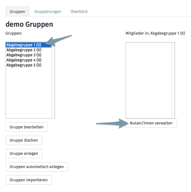Image resolution: width=191 pixels, height=192 pixels.
Task: Click the members list scrollbar track
Action: 173,80
